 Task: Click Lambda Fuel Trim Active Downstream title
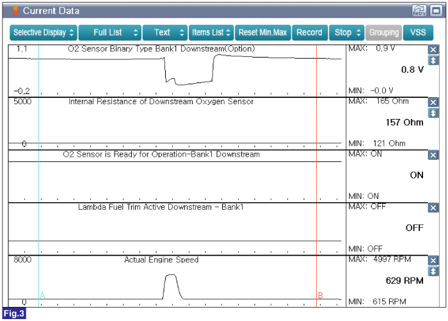[x=161, y=207]
